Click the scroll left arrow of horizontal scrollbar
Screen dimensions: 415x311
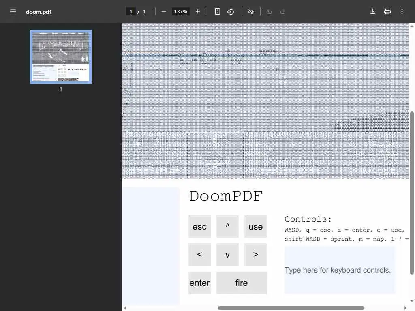[125, 308]
